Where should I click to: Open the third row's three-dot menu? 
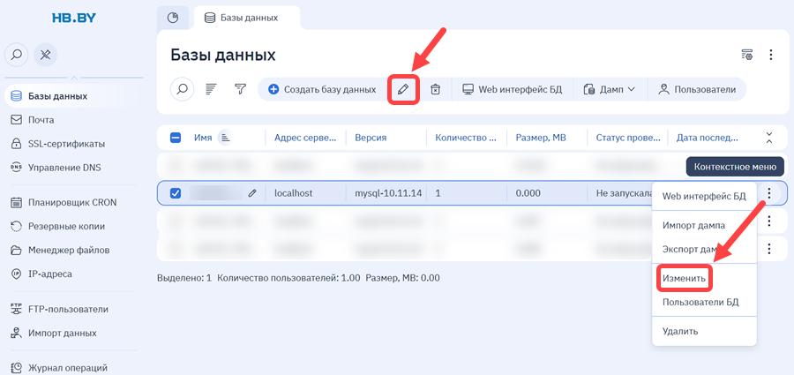tap(768, 221)
